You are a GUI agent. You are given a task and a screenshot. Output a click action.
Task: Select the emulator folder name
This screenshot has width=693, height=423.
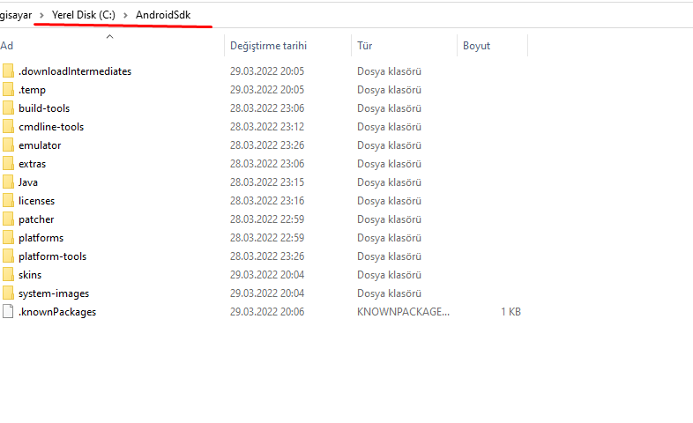pos(40,145)
